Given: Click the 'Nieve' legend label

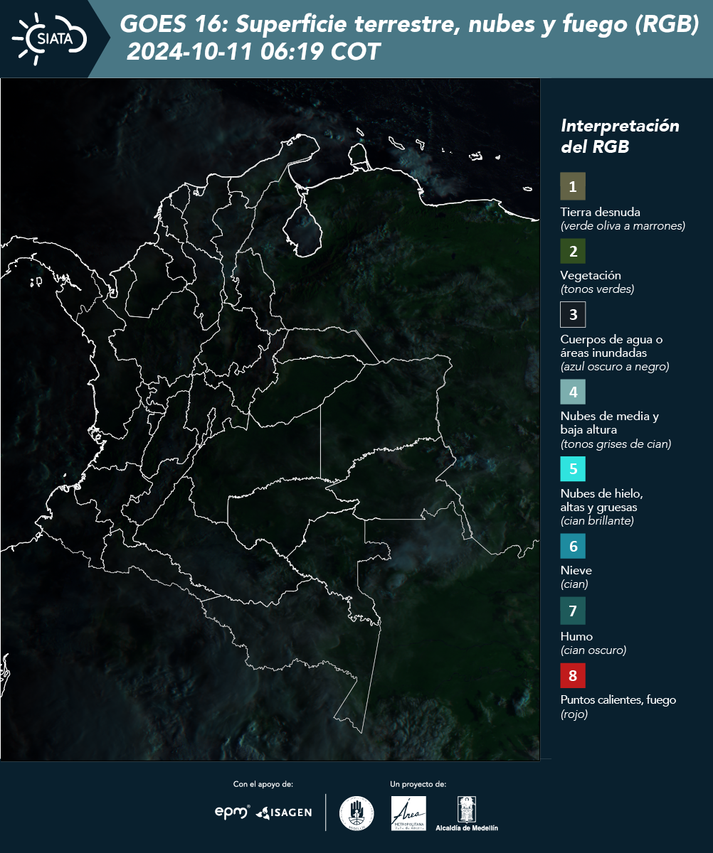Looking at the screenshot, I should point(576,570).
